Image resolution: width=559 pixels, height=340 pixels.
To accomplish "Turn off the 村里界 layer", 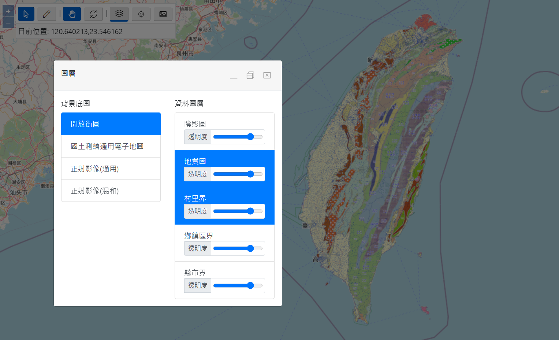I will (x=195, y=198).
